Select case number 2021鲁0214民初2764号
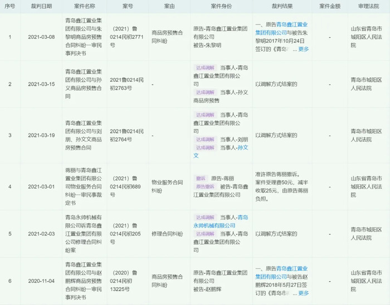390x305 pixels. click(x=126, y=135)
